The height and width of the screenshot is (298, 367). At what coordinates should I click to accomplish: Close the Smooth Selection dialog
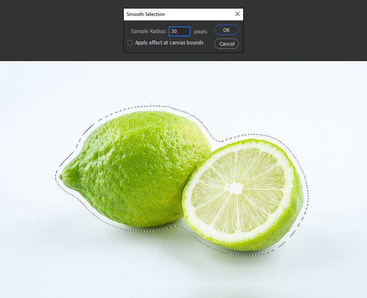(x=237, y=14)
